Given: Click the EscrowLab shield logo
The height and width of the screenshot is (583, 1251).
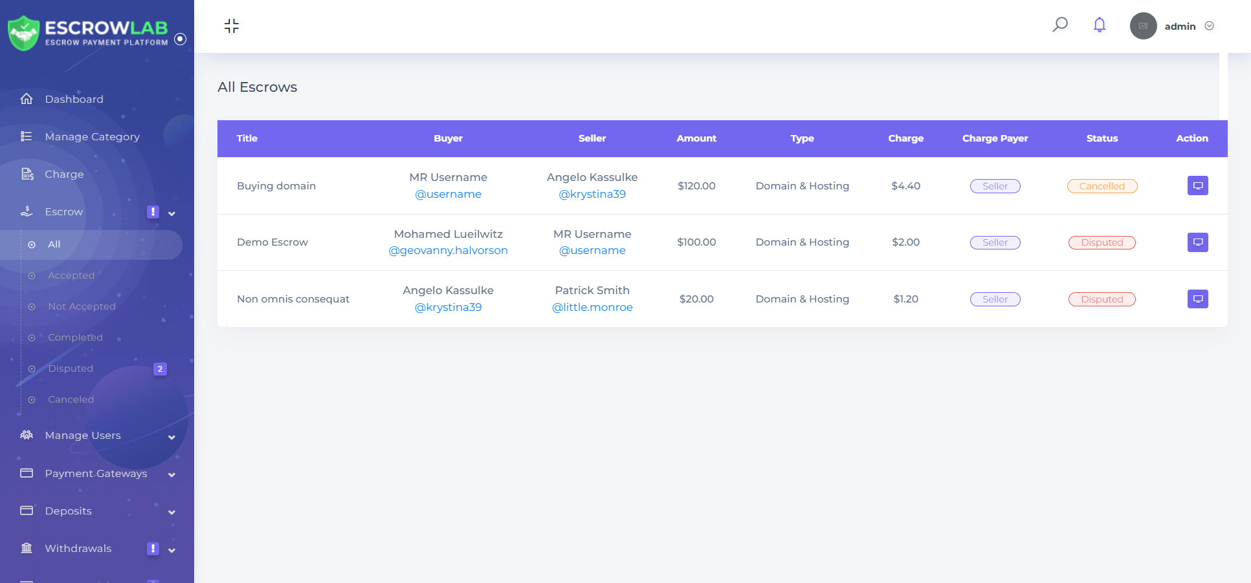Looking at the screenshot, I should click(x=24, y=32).
